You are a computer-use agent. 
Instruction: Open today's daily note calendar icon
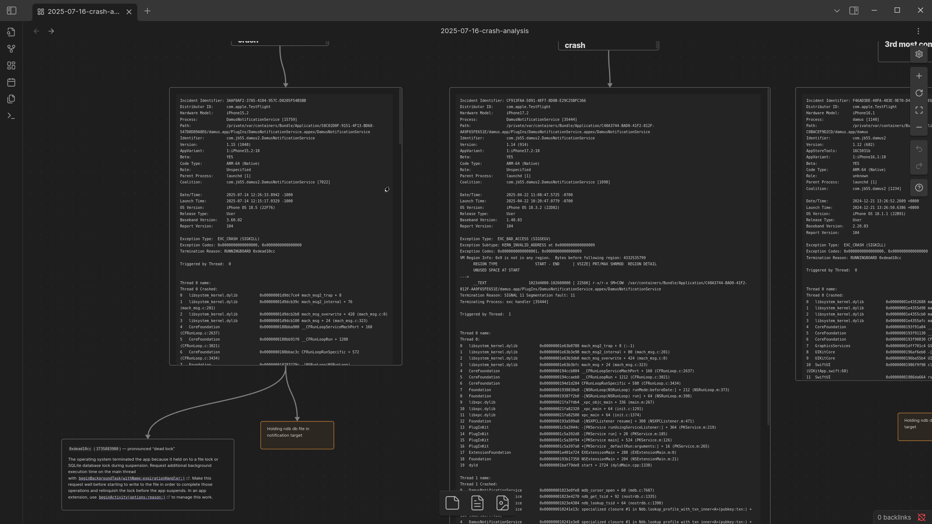(x=11, y=82)
